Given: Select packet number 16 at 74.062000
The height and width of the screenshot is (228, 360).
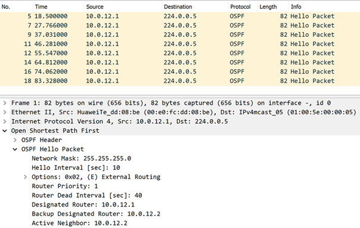Looking at the screenshot, I should tap(180, 71).
